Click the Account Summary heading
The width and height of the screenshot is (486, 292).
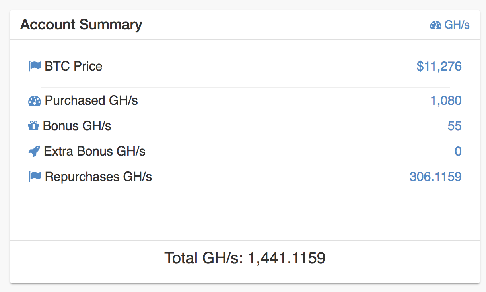(x=81, y=25)
